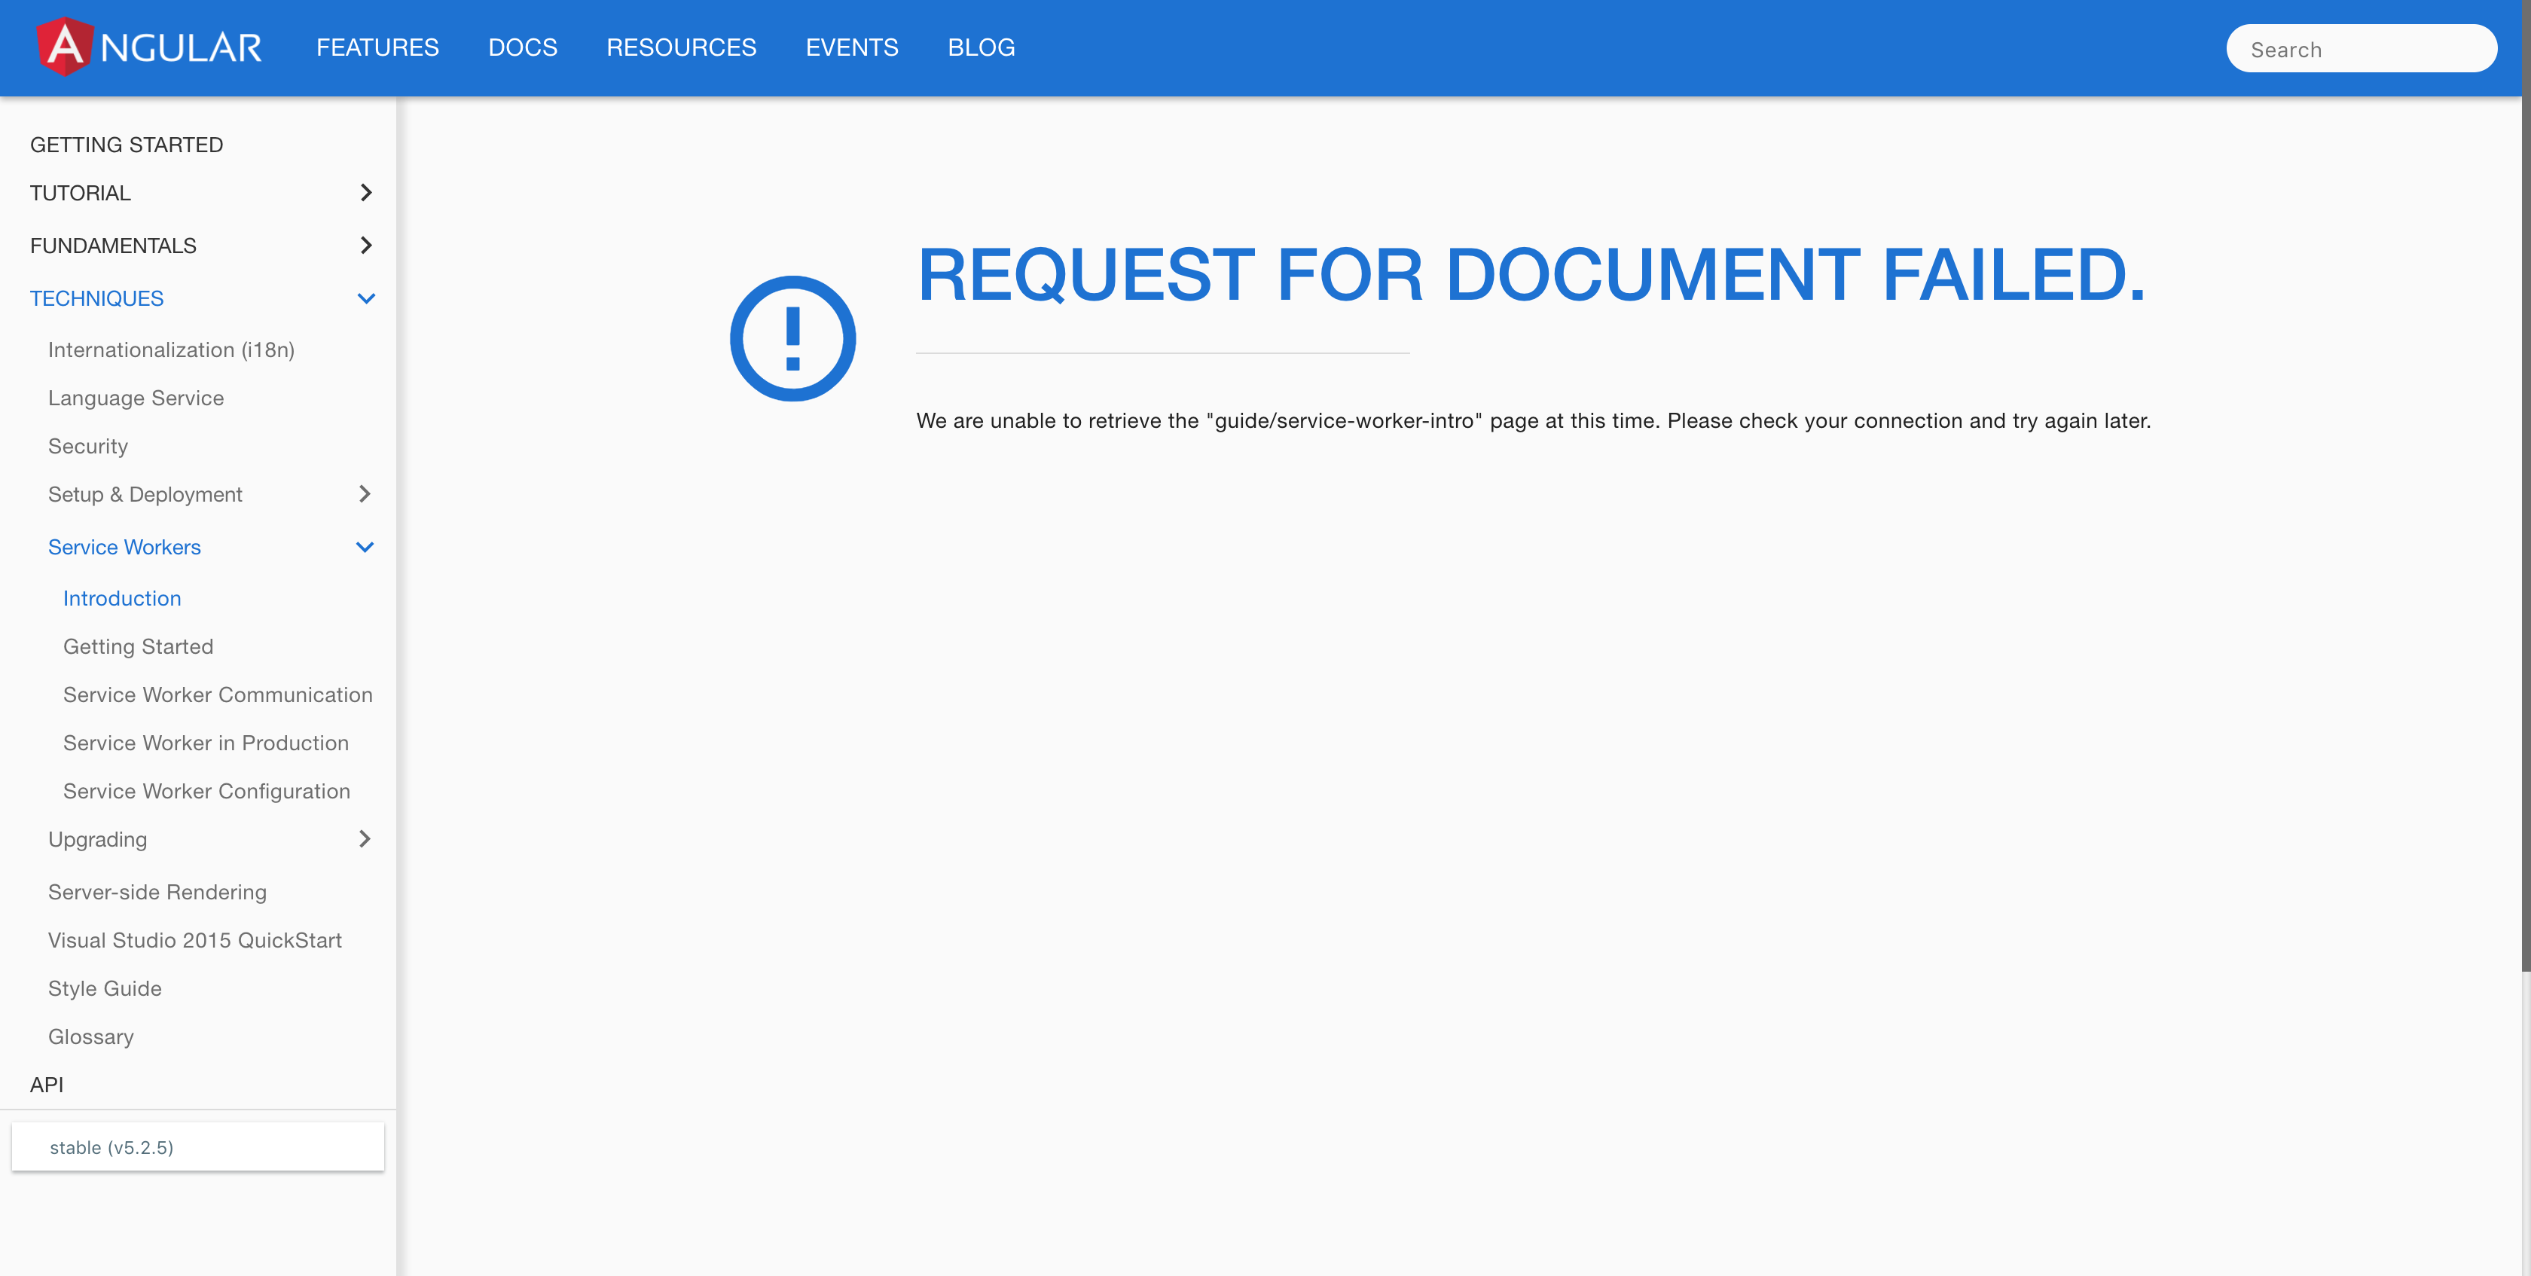Viewport: 2531px width, 1276px height.
Task: Click the Search input field
Action: (2361, 47)
